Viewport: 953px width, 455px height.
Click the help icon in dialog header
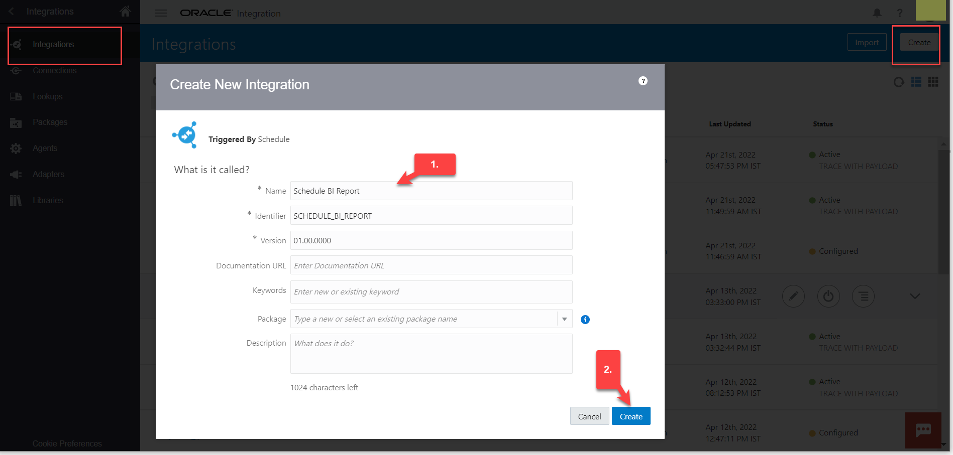[x=643, y=81]
